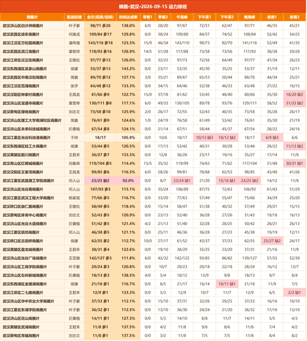
Task: Click the manager name 何奥成
Action: [x=75, y=34]
